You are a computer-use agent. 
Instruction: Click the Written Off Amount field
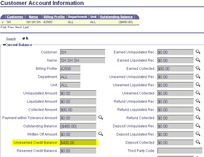pyautogui.click(x=78, y=134)
